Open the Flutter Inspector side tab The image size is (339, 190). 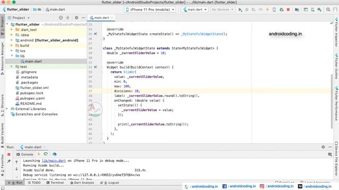[336, 32]
